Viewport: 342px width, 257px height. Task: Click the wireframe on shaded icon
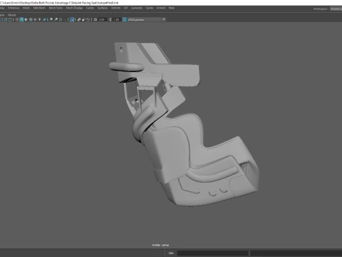[x=31, y=19]
